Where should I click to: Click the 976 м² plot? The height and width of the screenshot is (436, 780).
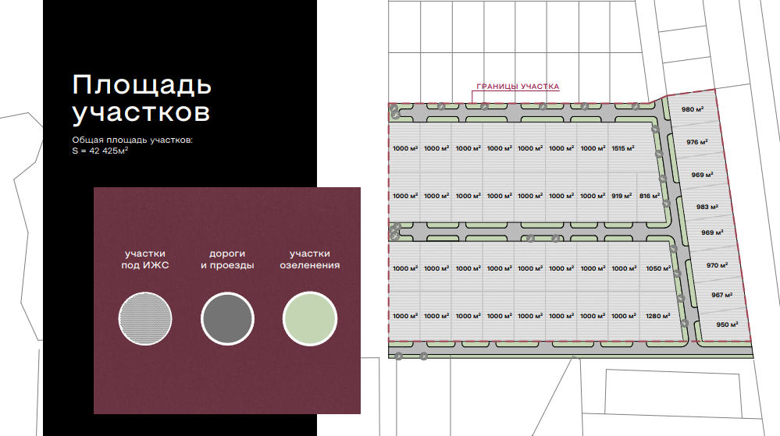[x=696, y=142]
